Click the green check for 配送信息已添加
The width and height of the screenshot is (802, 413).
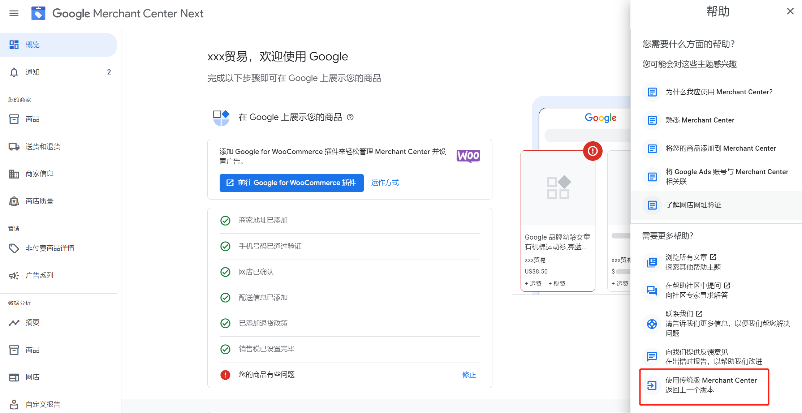(x=225, y=297)
